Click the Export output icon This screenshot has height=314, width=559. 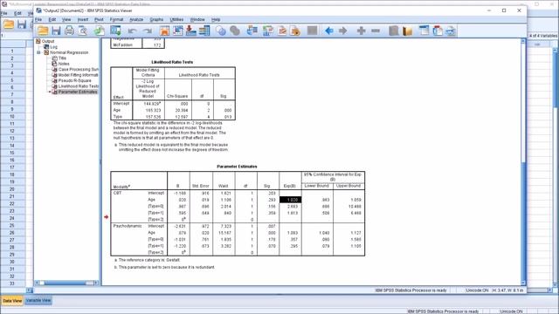pos(100,31)
